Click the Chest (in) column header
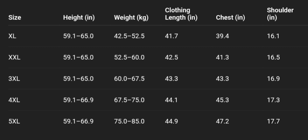The width and height of the screenshot is (308, 140). [x=230, y=18]
